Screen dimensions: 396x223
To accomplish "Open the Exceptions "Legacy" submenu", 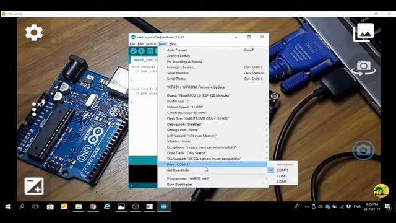I will (x=213, y=147).
